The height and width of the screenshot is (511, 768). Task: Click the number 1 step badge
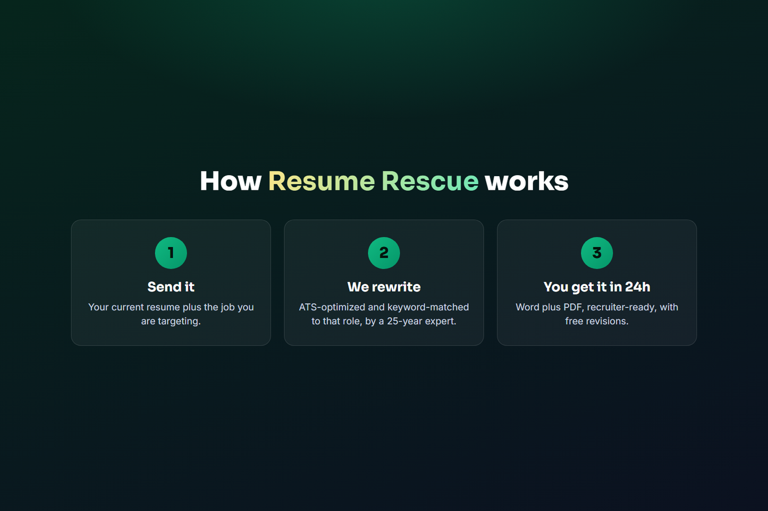(171, 253)
